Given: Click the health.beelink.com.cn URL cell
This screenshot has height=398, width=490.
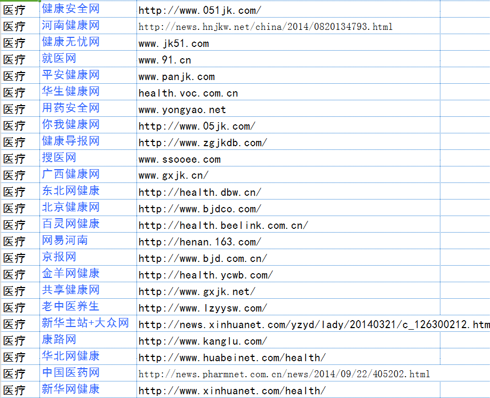Looking at the screenshot, I should click(x=288, y=224).
